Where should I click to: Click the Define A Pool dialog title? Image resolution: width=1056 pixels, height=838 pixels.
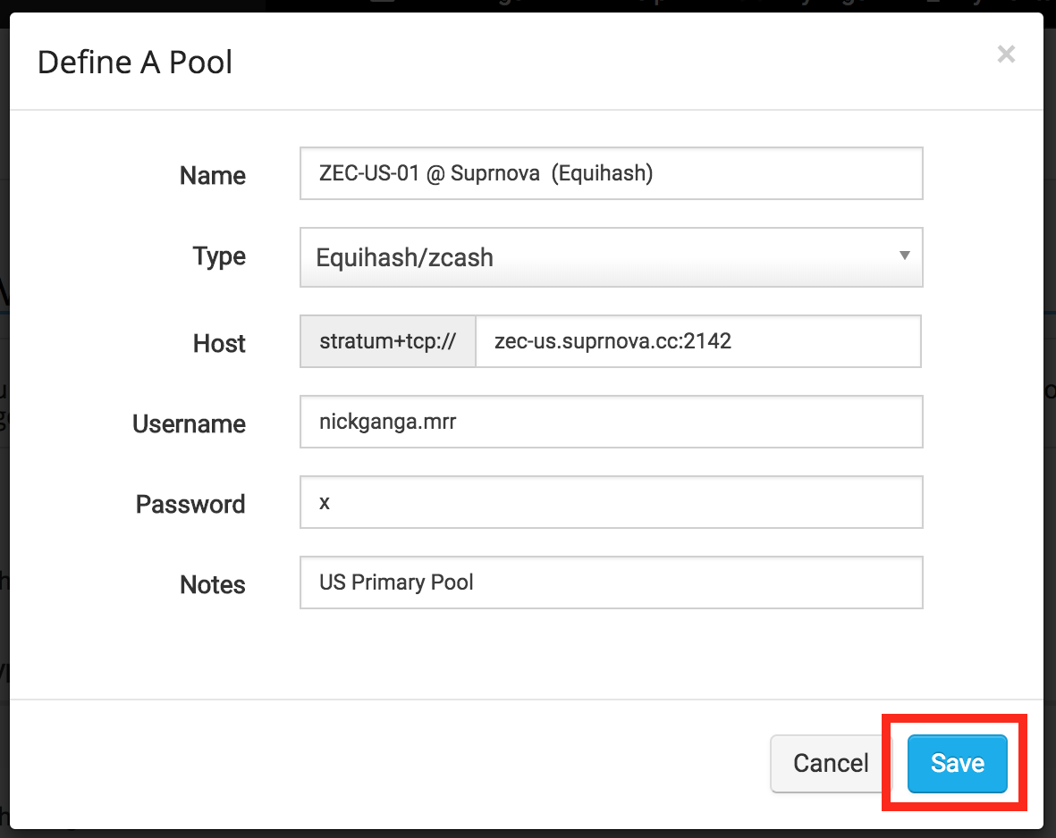pos(135,63)
